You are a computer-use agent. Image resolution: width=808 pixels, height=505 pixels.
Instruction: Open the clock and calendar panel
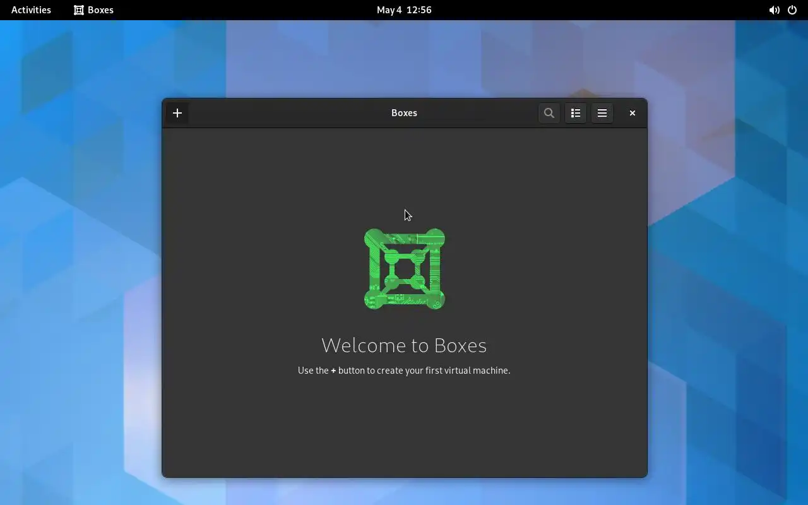click(404, 10)
